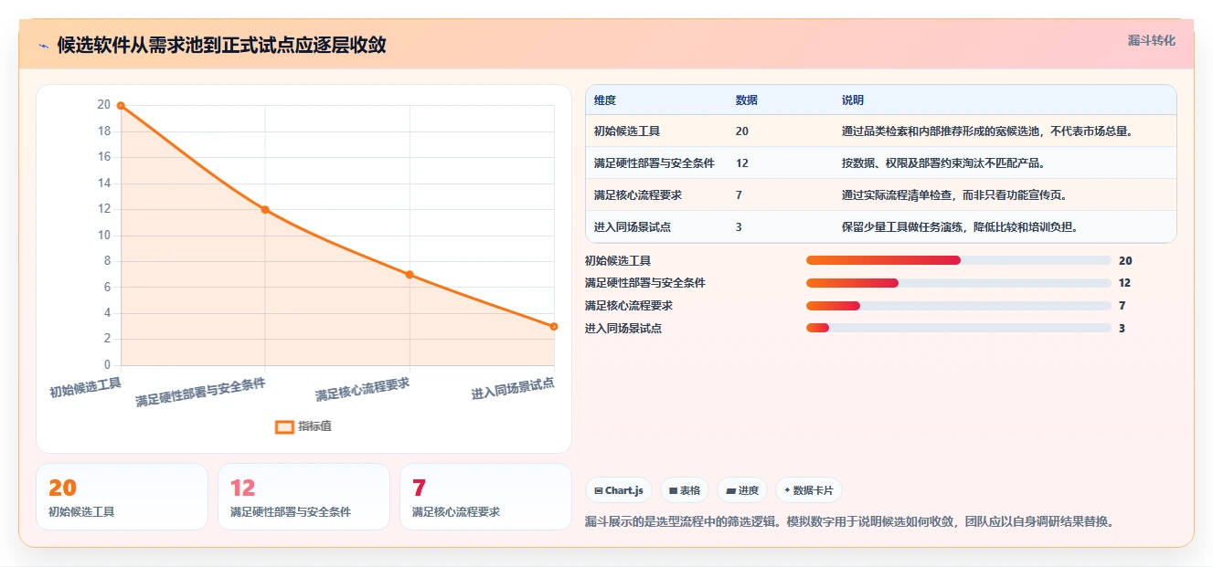This screenshot has width=1213, height=567.
Task: Click the stat card showing 20
Action: (x=122, y=497)
